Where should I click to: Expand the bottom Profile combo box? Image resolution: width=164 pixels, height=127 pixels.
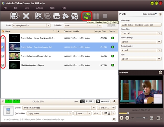(93, 108)
